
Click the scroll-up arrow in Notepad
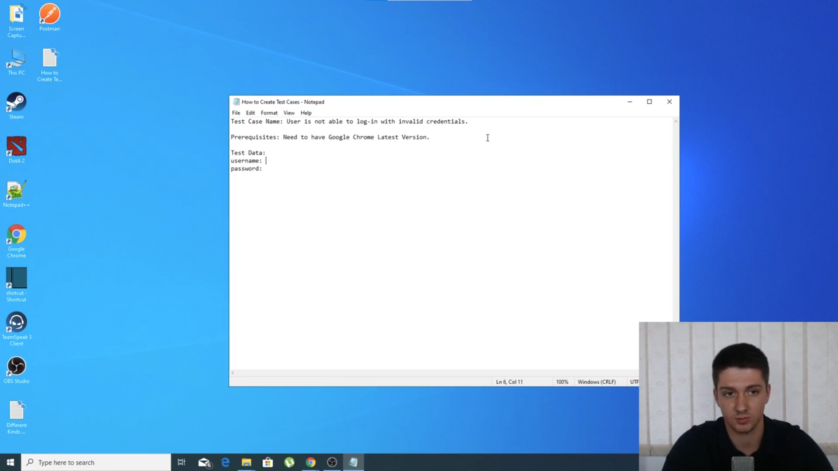pos(676,122)
